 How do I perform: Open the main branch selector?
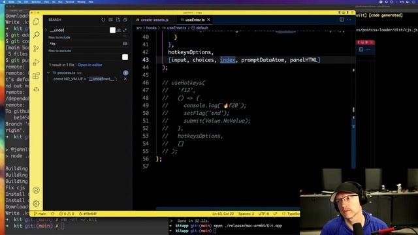pyautogui.click(x=40, y=213)
